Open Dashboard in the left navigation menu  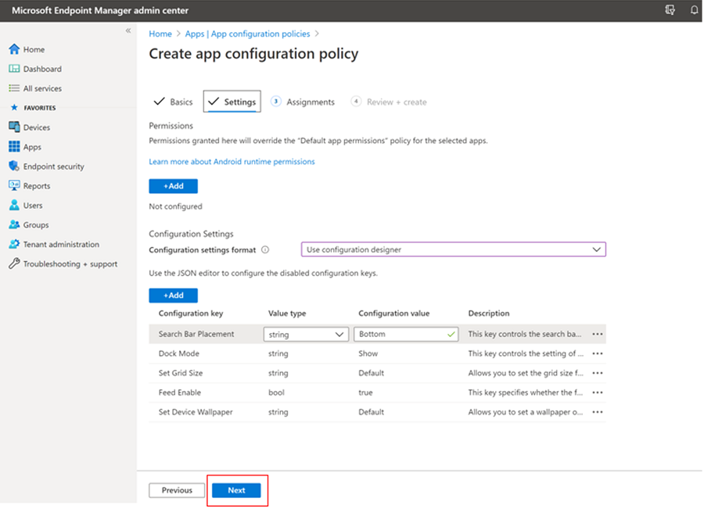pyautogui.click(x=42, y=69)
